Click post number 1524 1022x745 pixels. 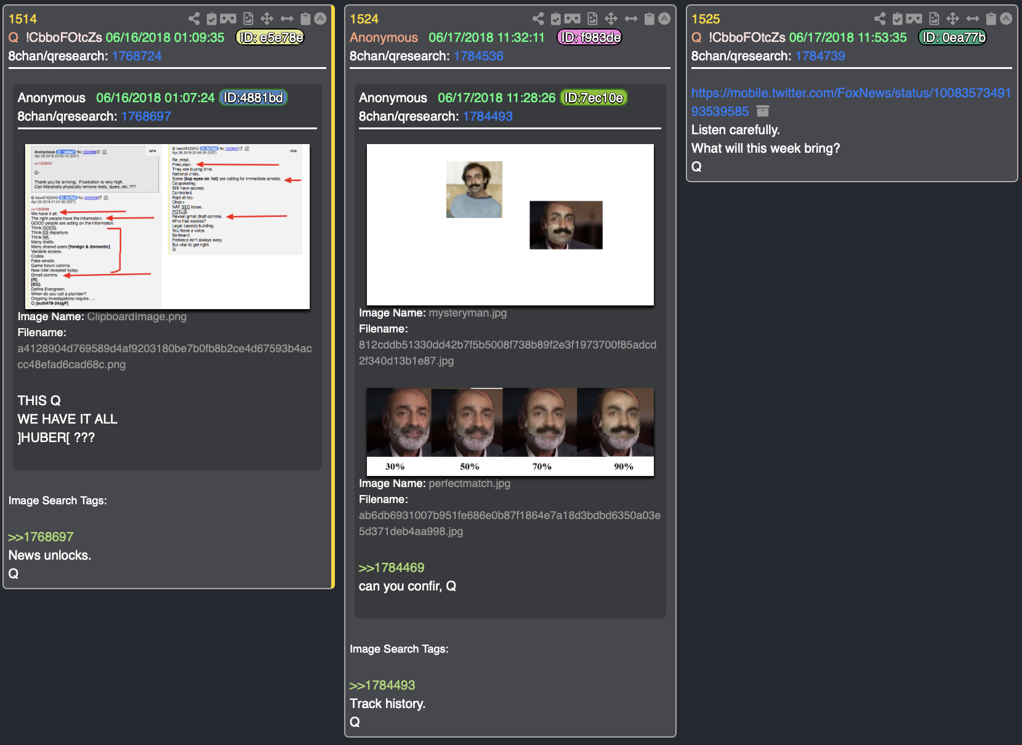click(x=364, y=19)
